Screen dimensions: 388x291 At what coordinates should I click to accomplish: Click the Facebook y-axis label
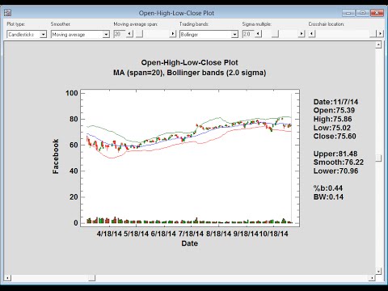(x=56, y=157)
